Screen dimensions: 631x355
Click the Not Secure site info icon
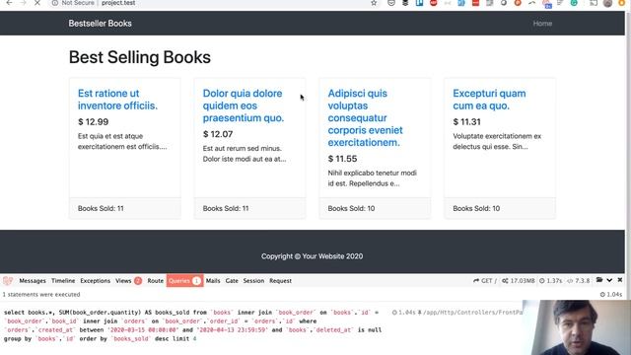pyautogui.click(x=55, y=3)
